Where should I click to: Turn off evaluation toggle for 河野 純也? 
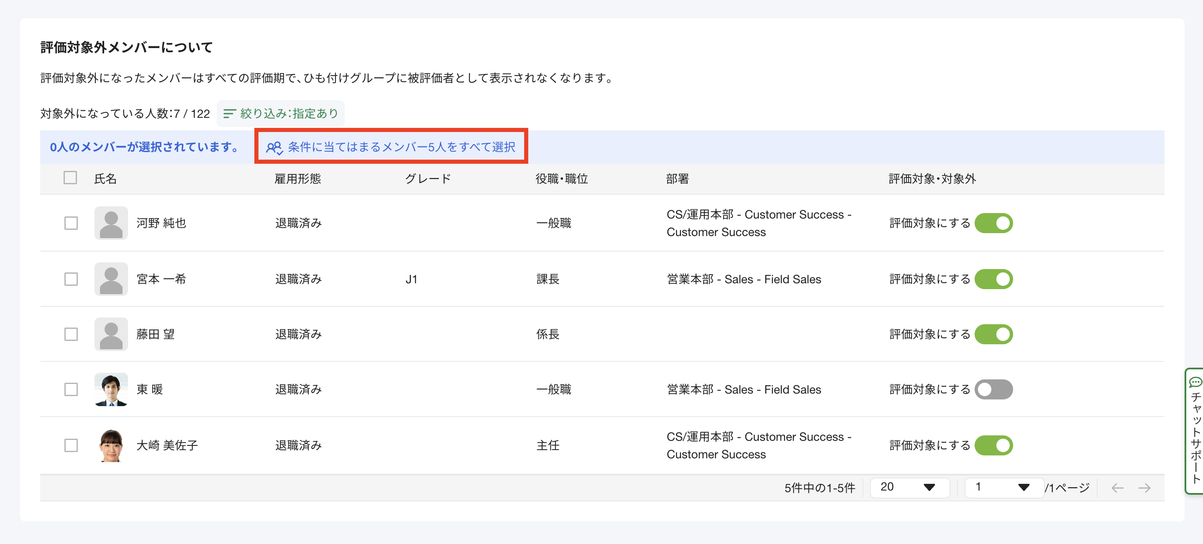993,223
